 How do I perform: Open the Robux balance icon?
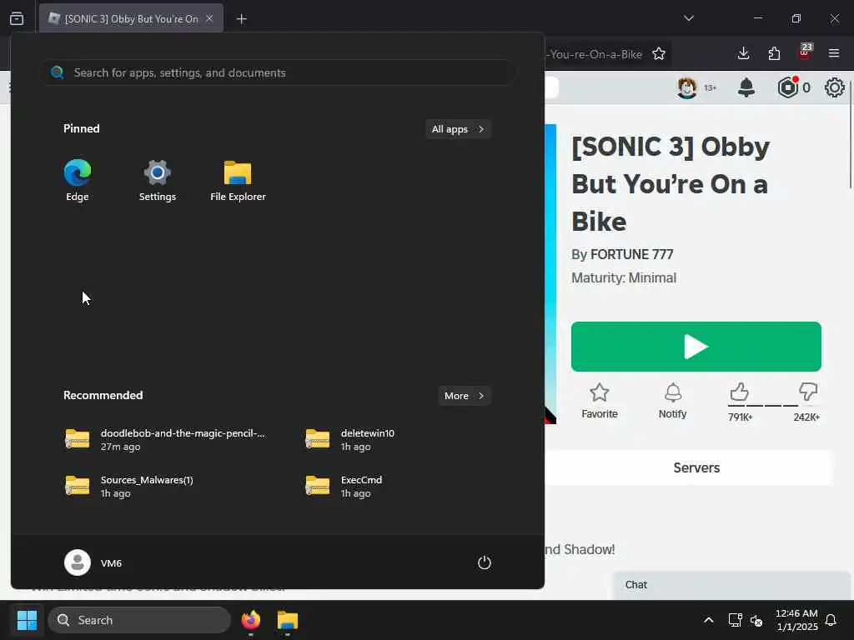click(x=788, y=87)
